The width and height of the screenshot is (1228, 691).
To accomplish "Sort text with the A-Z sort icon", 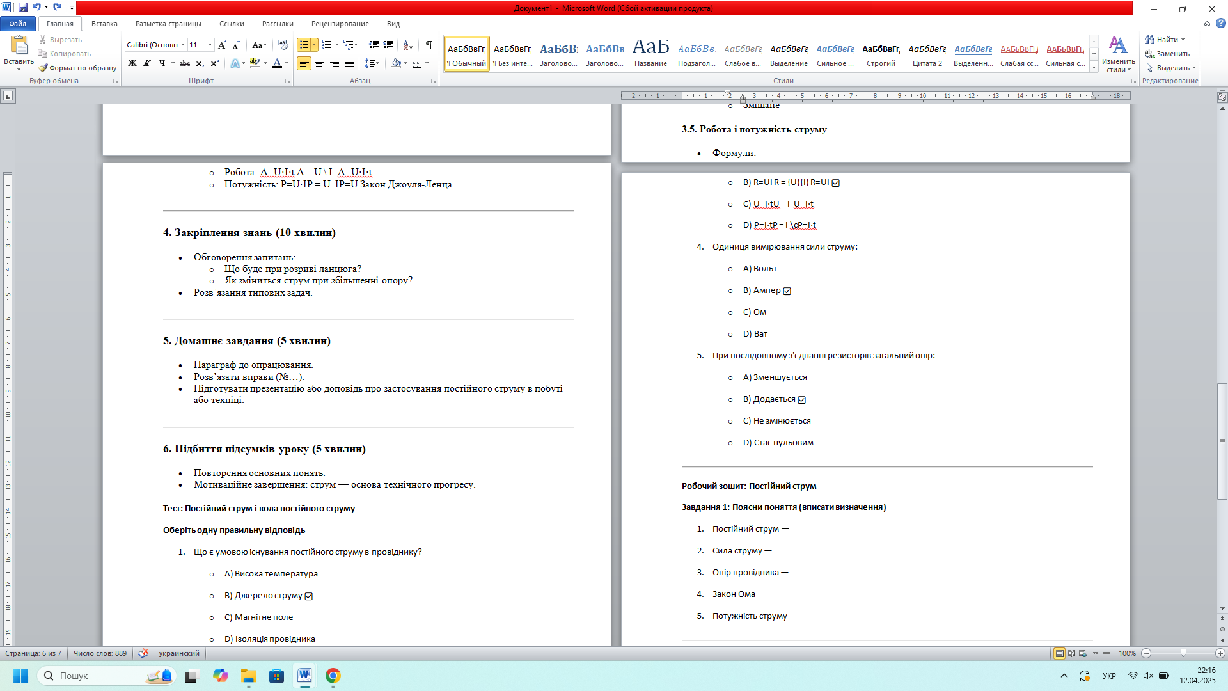I will click(x=408, y=45).
